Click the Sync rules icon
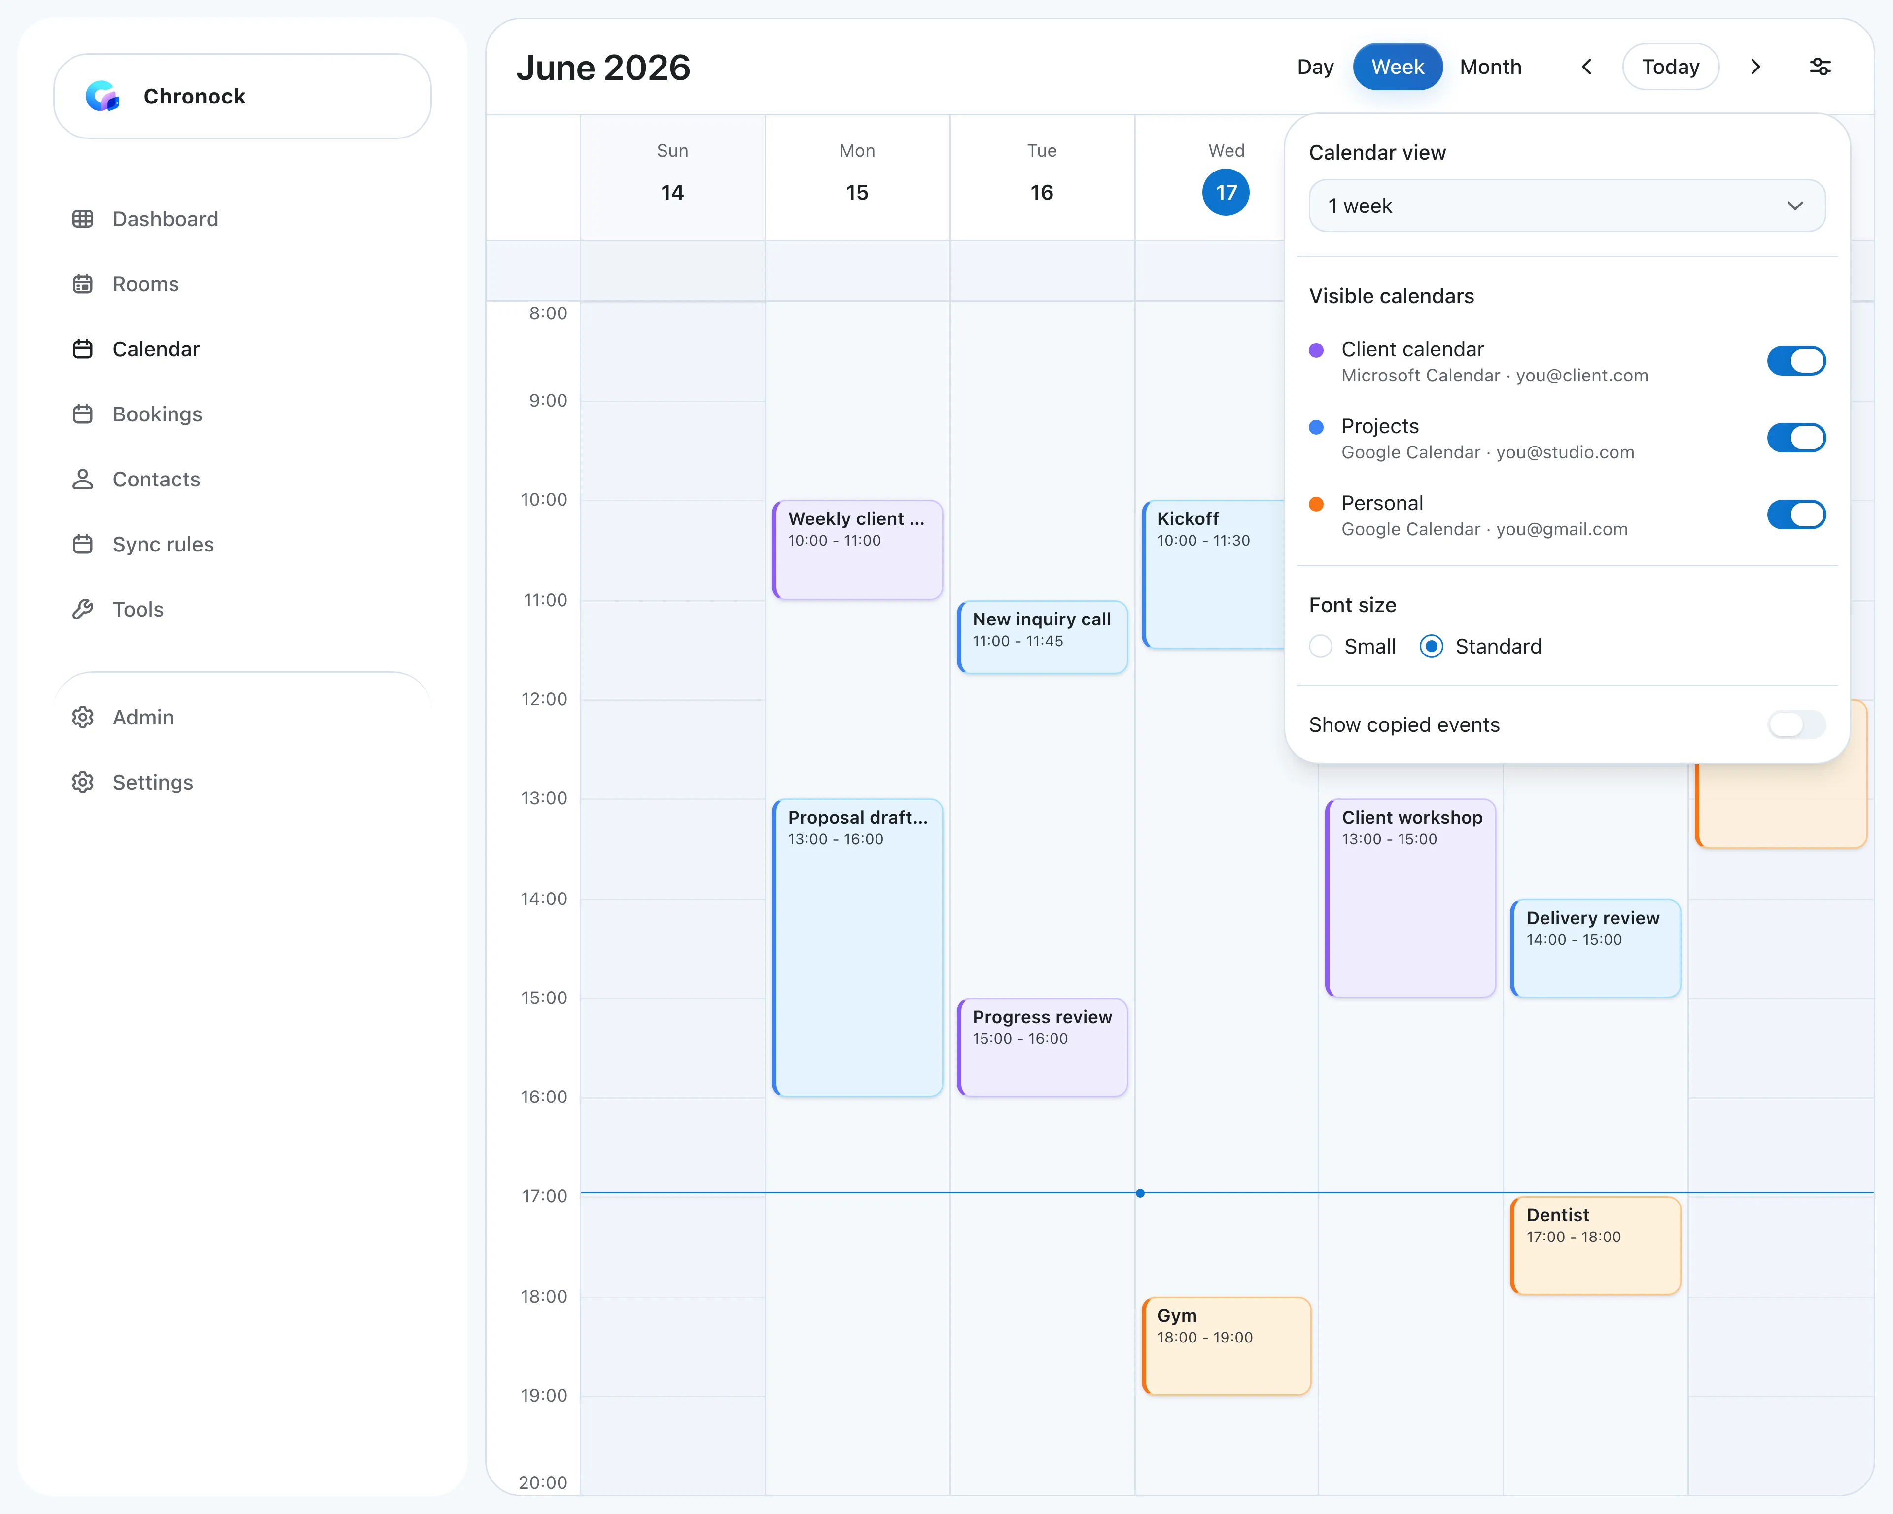The width and height of the screenshot is (1893, 1514). tap(82, 543)
